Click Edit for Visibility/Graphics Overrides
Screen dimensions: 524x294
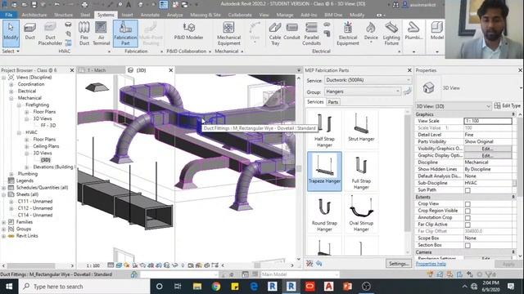(x=487, y=149)
